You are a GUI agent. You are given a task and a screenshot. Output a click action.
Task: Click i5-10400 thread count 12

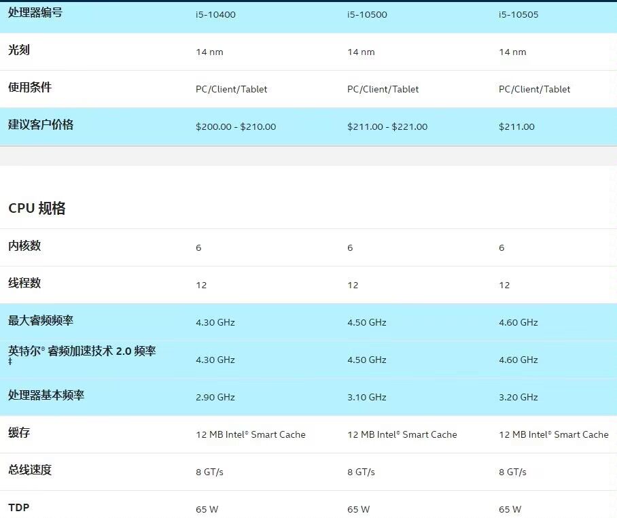click(201, 285)
